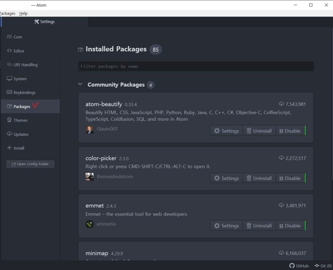The image size is (333, 270).
Task: Click the Community Packages heading
Action: (116, 85)
